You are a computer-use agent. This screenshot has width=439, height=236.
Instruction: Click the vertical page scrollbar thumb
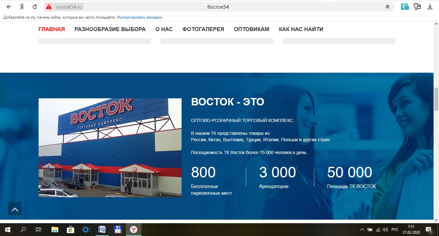pyautogui.click(x=436, y=99)
